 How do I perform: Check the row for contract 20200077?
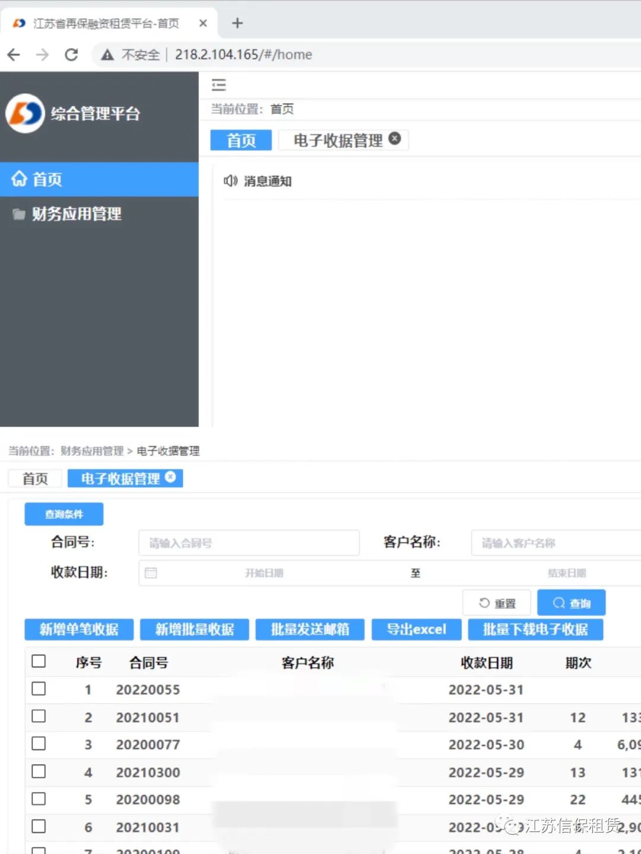[39, 744]
